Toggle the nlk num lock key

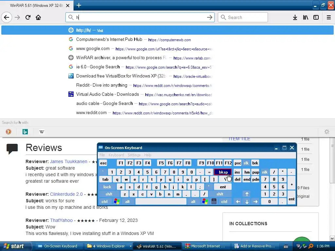pos(265,172)
